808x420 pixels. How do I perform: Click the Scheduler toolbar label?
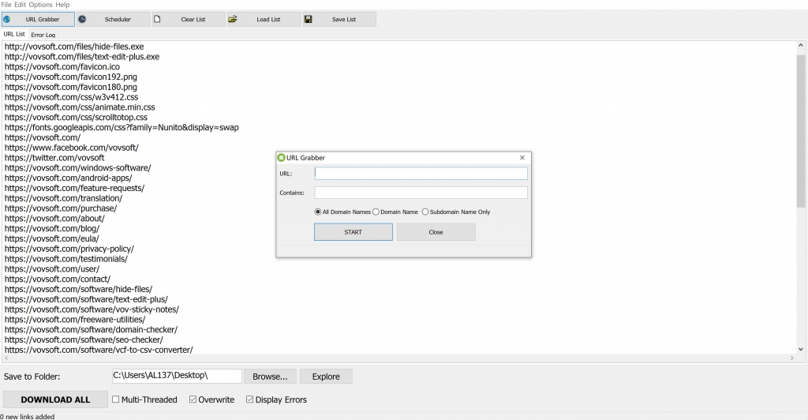click(118, 20)
